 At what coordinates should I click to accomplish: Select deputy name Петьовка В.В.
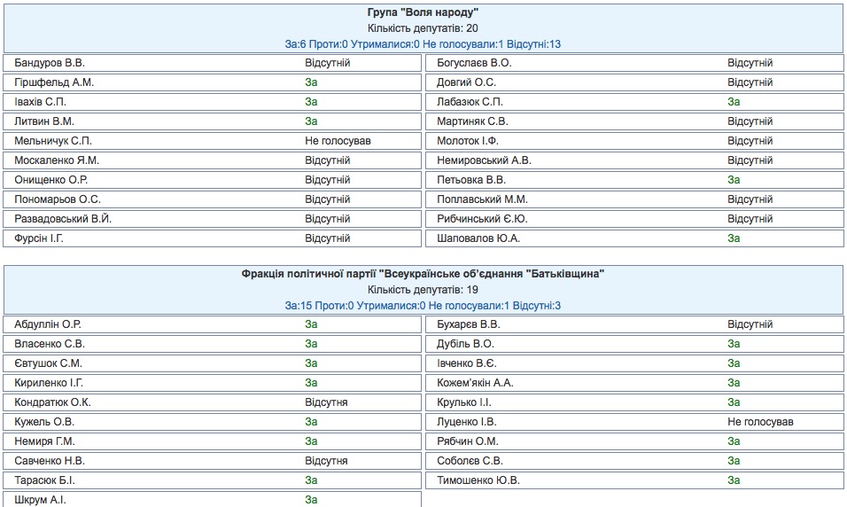[x=471, y=180]
